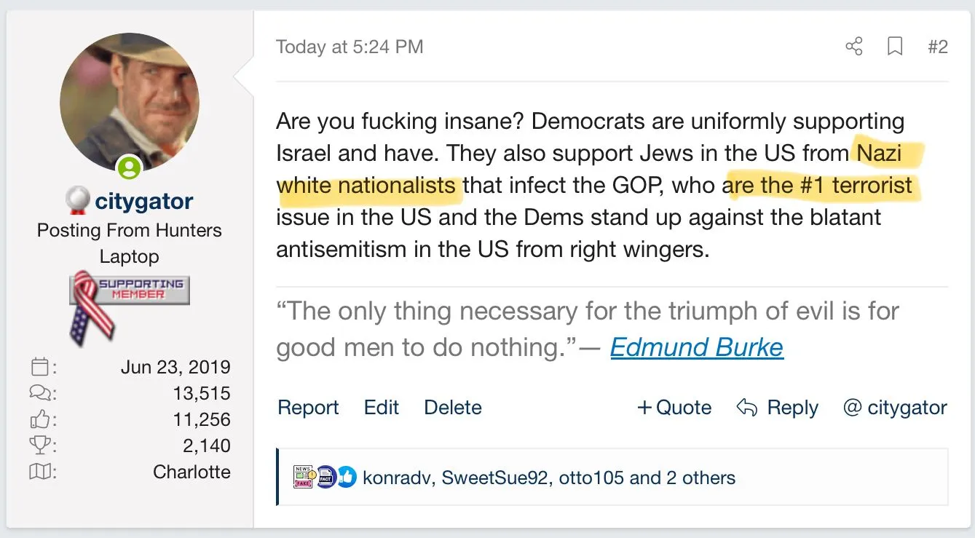Click the green online status indicator

click(130, 169)
